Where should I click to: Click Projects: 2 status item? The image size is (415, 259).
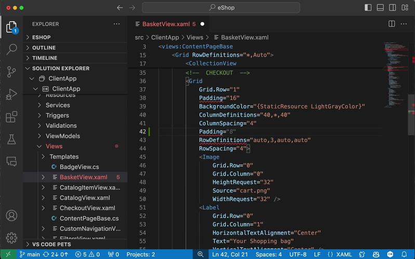point(141,254)
